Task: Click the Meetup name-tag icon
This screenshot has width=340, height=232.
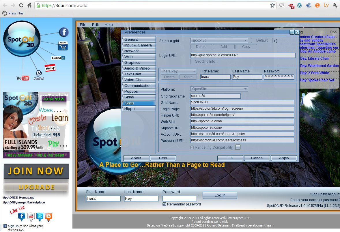Action: 50,68
